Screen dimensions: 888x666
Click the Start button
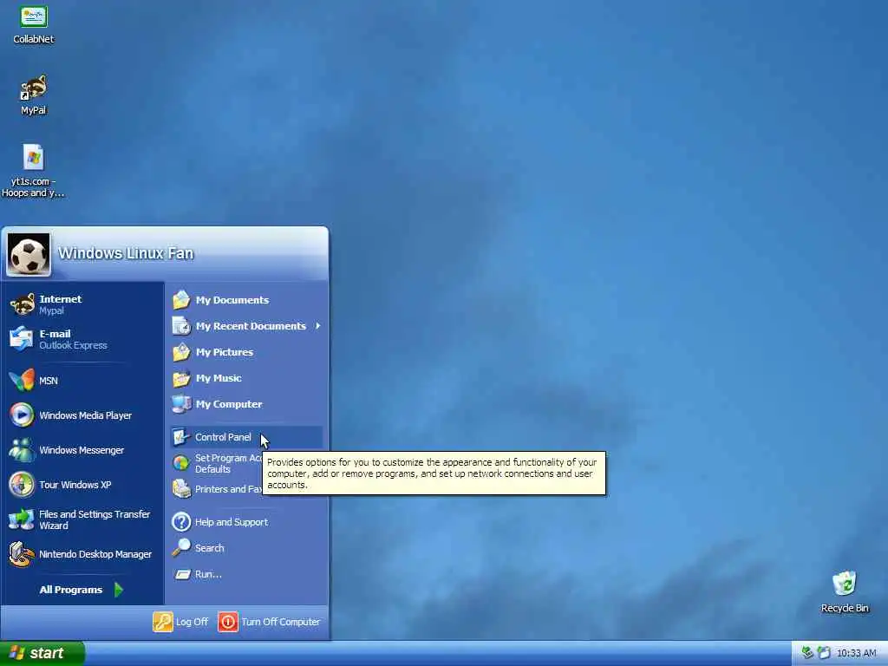(42, 653)
